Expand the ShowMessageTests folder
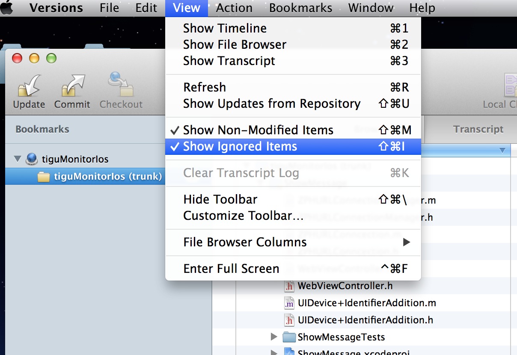This screenshot has width=517, height=355. click(274, 337)
